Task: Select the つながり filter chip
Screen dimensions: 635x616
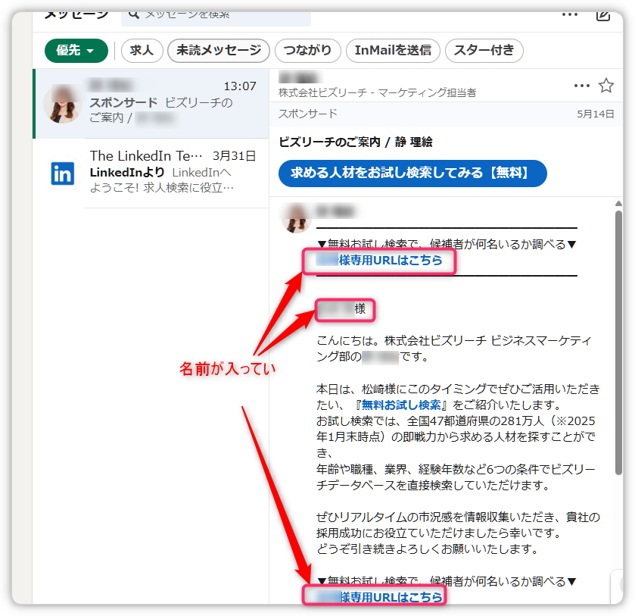Action: (x=308, y=51)
